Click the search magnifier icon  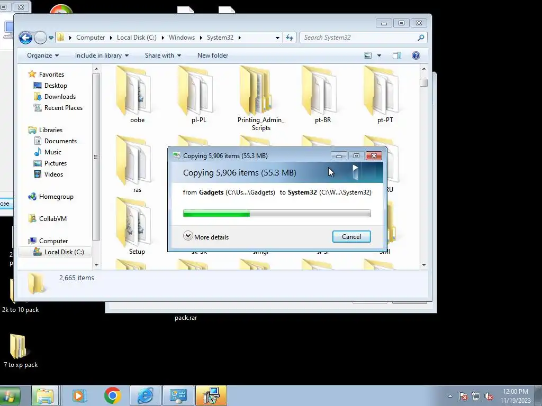421,38
